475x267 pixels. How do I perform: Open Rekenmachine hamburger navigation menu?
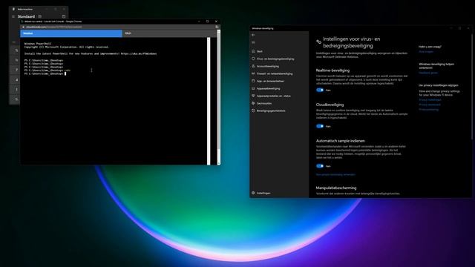(13, 16)
